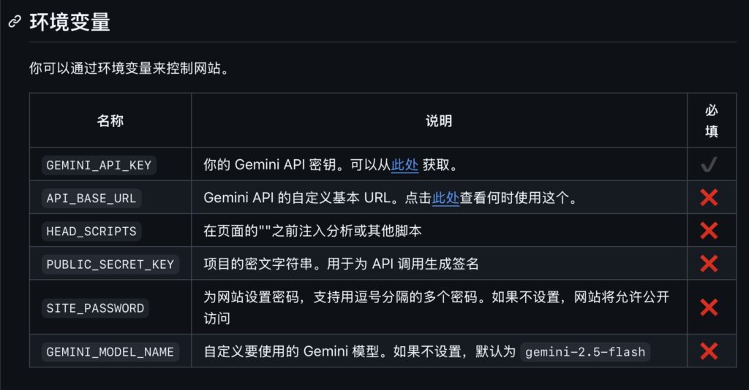
Task: Click the red X in SITE_PASSWORD row
Action: (709, 307)
